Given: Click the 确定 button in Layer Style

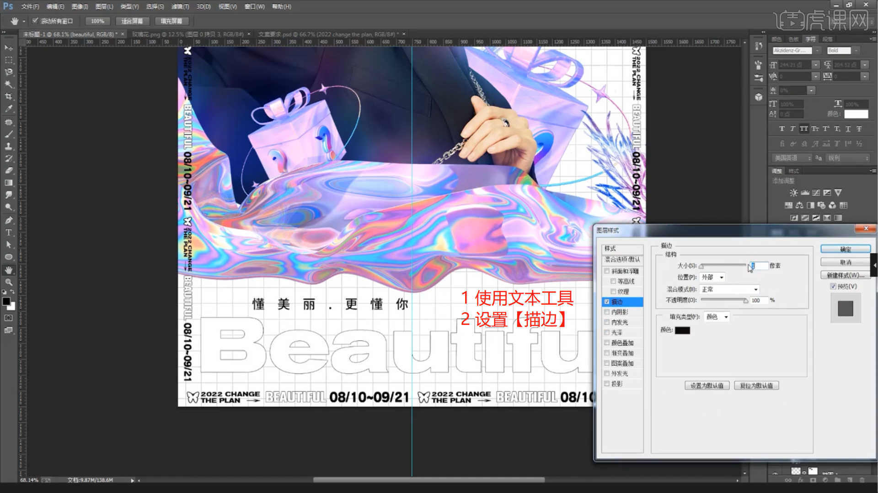Looking at the screenshot, I should [845, 249].
